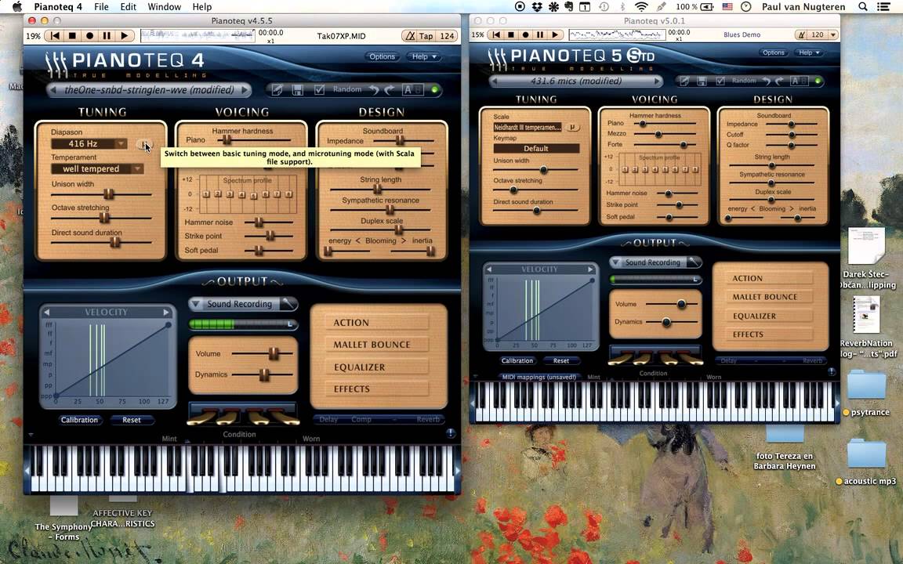The image size is (903, 564).
Task: Toggle the metronome icon in Pianoteq 4
Action: tap(410, 36)
